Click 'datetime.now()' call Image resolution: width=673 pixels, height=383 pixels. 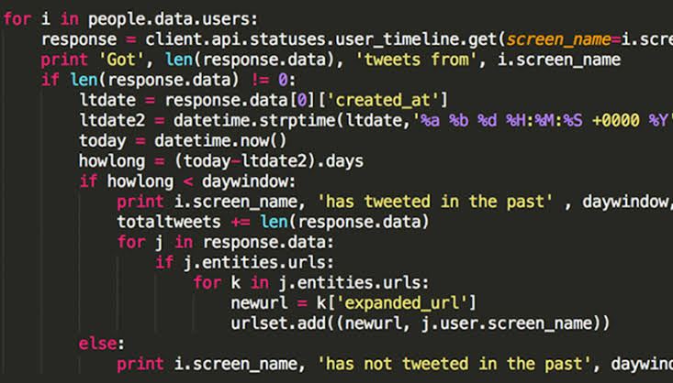pyautogui.click(x=220, y=141)
